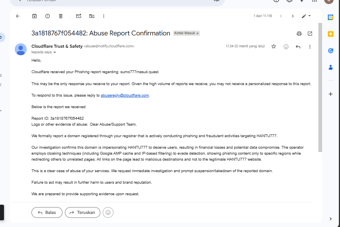Screen dimensions: 340x227
Task: Delete this email with the trash icon
Action: coord(61,16)
